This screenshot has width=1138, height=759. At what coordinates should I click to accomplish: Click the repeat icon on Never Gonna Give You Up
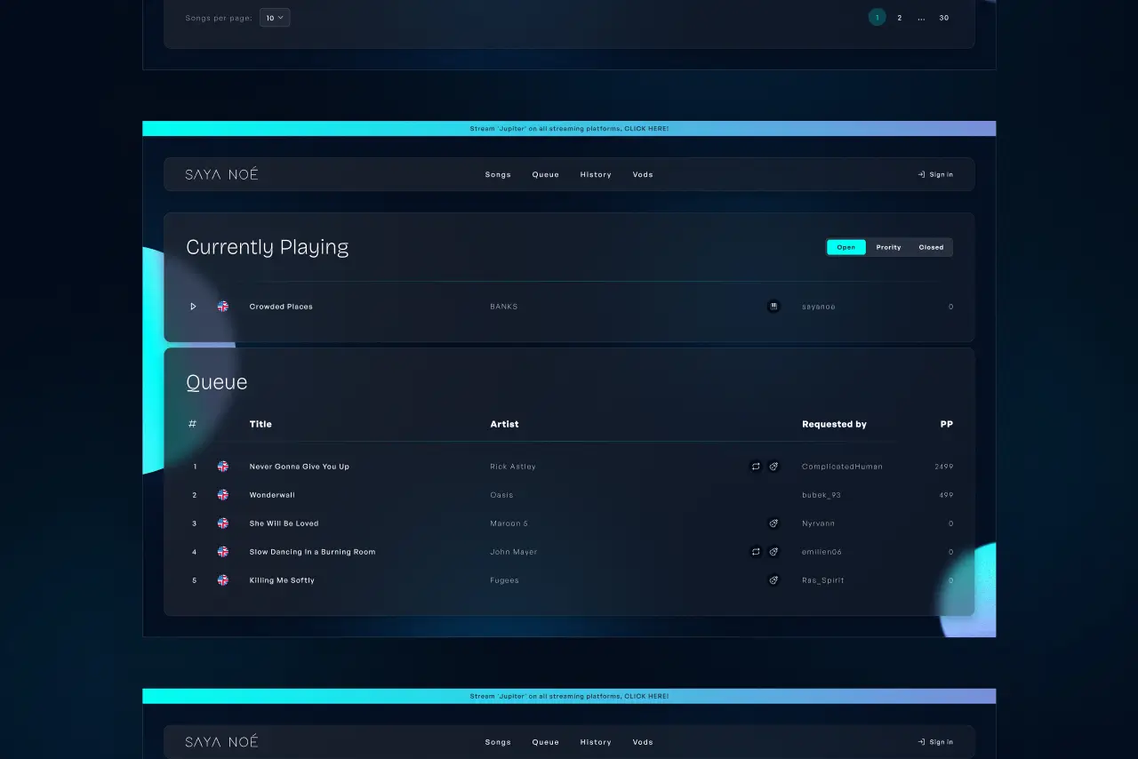[756, 466]
